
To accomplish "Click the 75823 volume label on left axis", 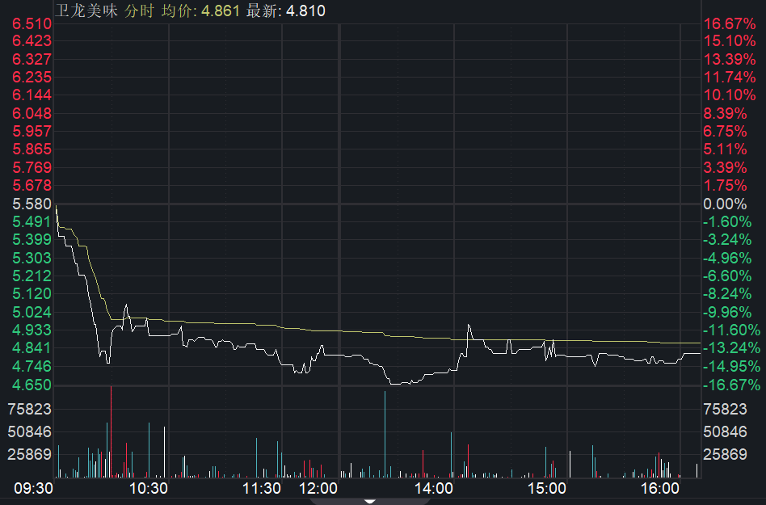I will 29,409.
